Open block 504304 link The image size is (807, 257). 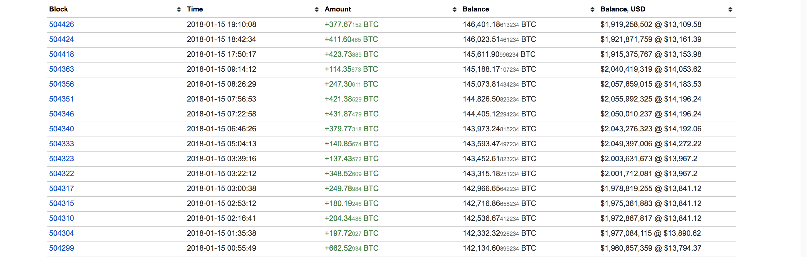61,233
